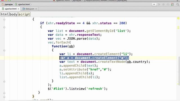Select the script breadcrumb tag
Image resolution: width=180 pixels, height=101 pixels.
24,14
